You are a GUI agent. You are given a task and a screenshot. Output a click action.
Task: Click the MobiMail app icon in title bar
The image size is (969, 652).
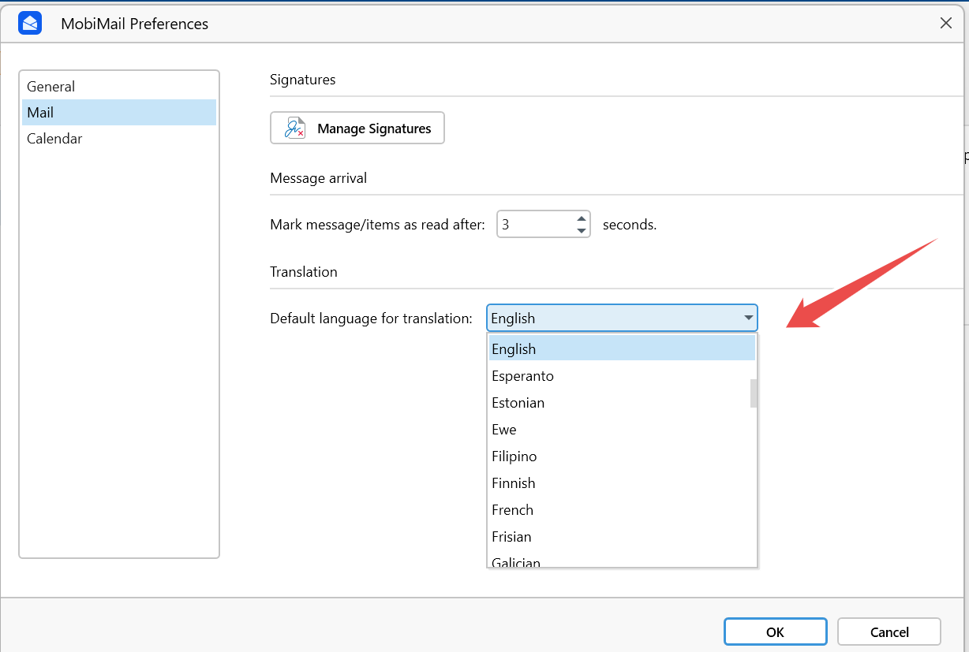pyautogui.click(x=30, y=23)
